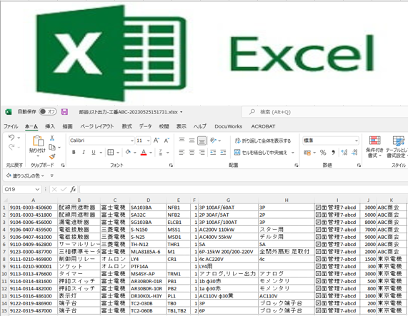Open the quick access toolbar customize arrow
The height and width of the screenshot is (316, 408).
[51, 175]
